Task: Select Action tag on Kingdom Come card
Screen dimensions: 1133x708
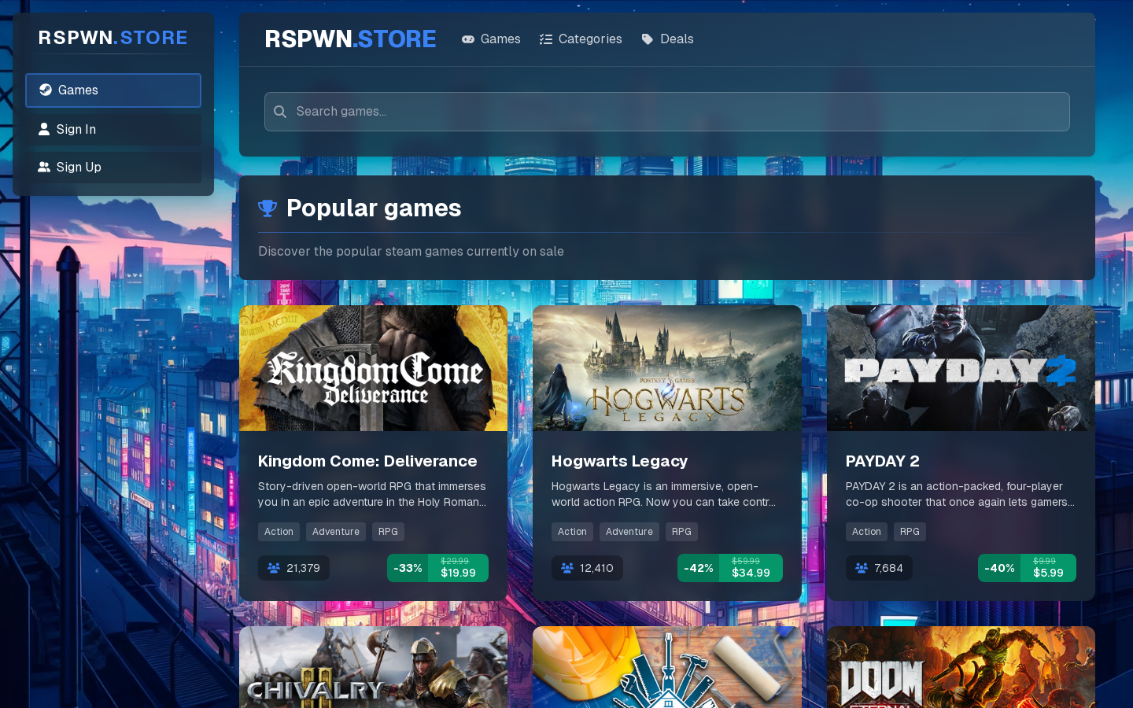Action: (279, 532)
